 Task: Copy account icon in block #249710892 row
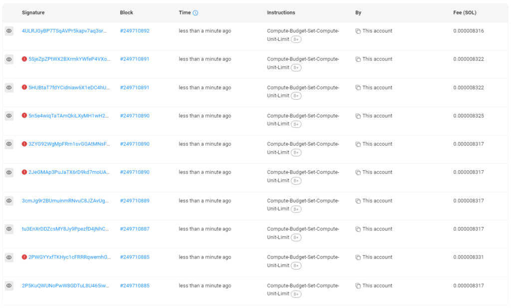point(358,31)
